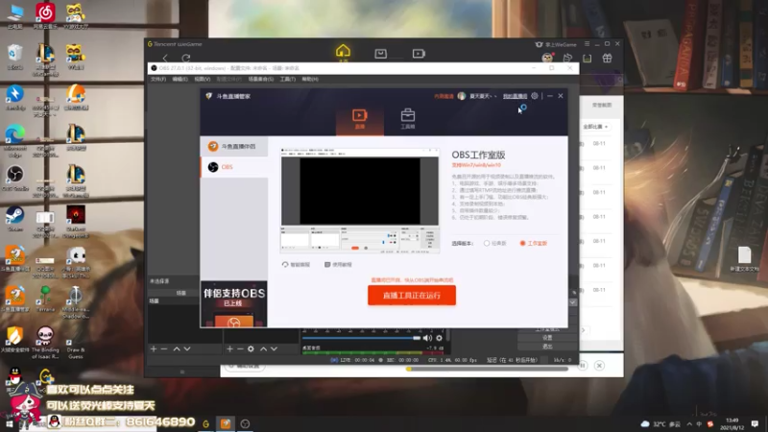Image resolution: width=768 pixels, height=432 pixels.
Task: Open OBS Studio desktop icon
Action: [x=15, y=179]
